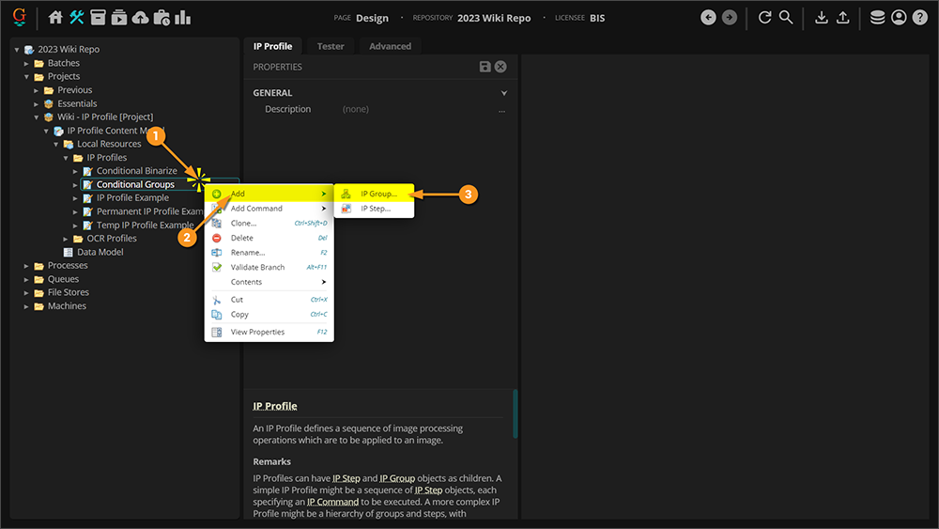Refresh the repository tree
Screen dimensions: 939x529
[x=764, y=17]
